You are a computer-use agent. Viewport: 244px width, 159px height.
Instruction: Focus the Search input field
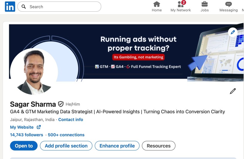pyautogui.click(x=63, y=7)
